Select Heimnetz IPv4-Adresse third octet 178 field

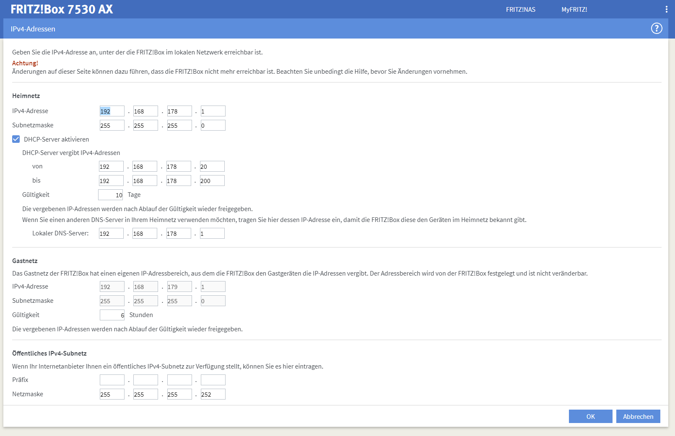tap(179, 111)
